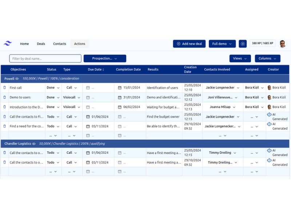The height and width of the screenshot is (218, 291).
Task: Click plus icon in Add new deal
Action: point(179,44)
